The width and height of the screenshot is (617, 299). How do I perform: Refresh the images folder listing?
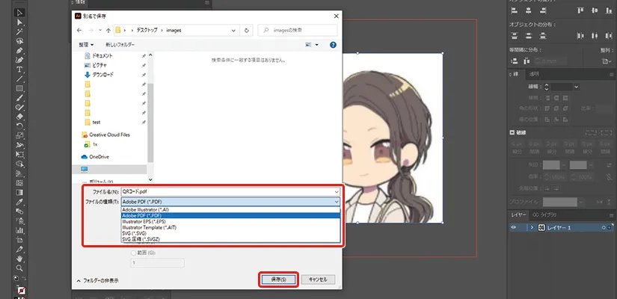pos(247,31)
